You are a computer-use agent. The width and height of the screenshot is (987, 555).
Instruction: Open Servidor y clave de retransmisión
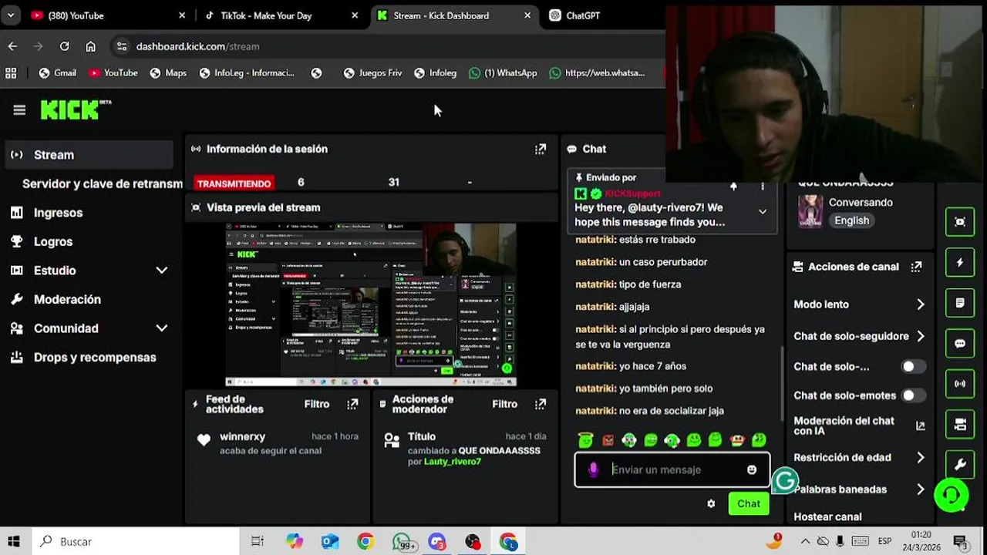coord(103,184)
